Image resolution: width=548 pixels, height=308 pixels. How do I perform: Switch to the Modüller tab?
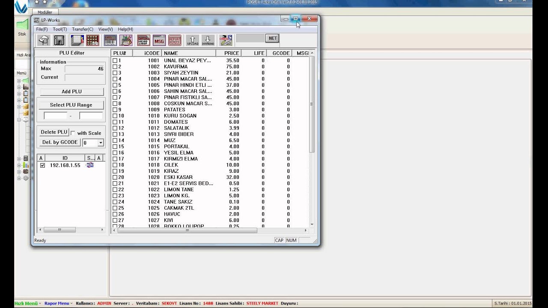point(45,12)
